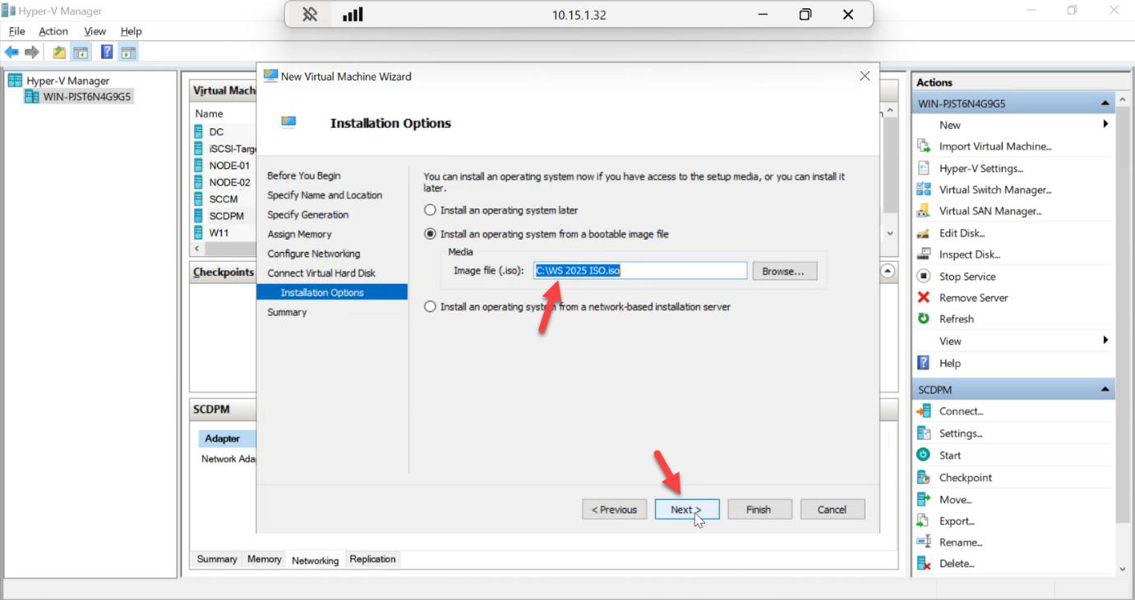Click the Up one level folder toolbar icon
1135x600 pixels.
coord(59,53)
